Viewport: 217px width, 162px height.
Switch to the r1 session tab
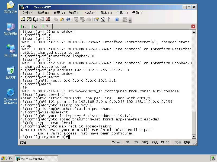click(x=25, y=26)
